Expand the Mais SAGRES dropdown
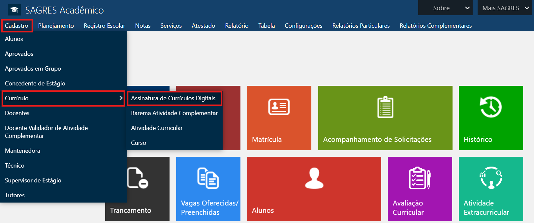Viewport: 534px width, 223px height. [505, 8]
